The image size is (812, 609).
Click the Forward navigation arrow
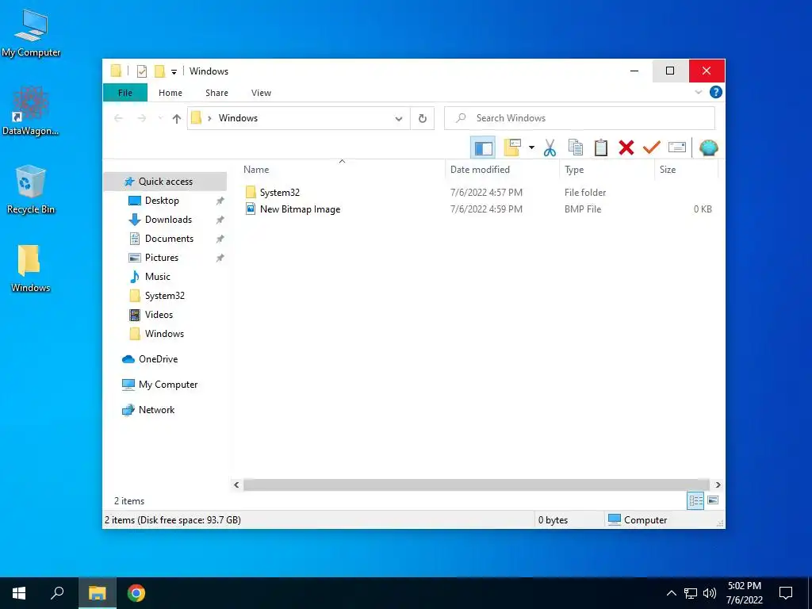click(x=141, y=119)
